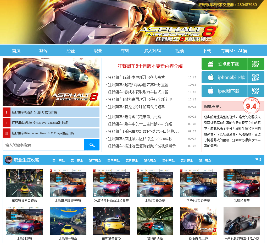This screenshot has height=243, width=267.
Task: Switch to 第七赛季 tab
Action: (x=168, y=161)
